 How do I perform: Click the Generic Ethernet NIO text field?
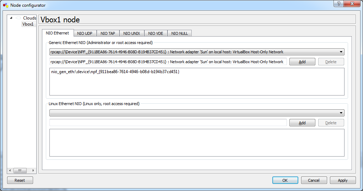coord(168,62)
